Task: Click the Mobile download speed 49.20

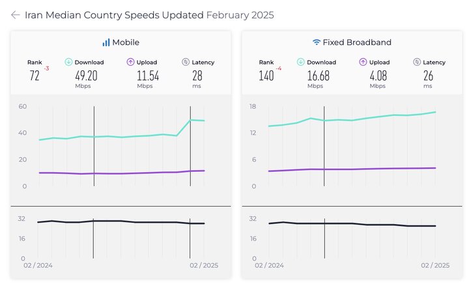Action: tap(86, 76)
